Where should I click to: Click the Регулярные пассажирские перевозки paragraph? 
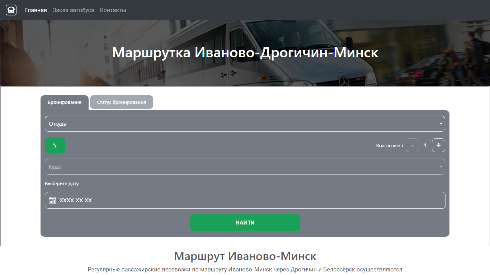[x=245, y=270]
